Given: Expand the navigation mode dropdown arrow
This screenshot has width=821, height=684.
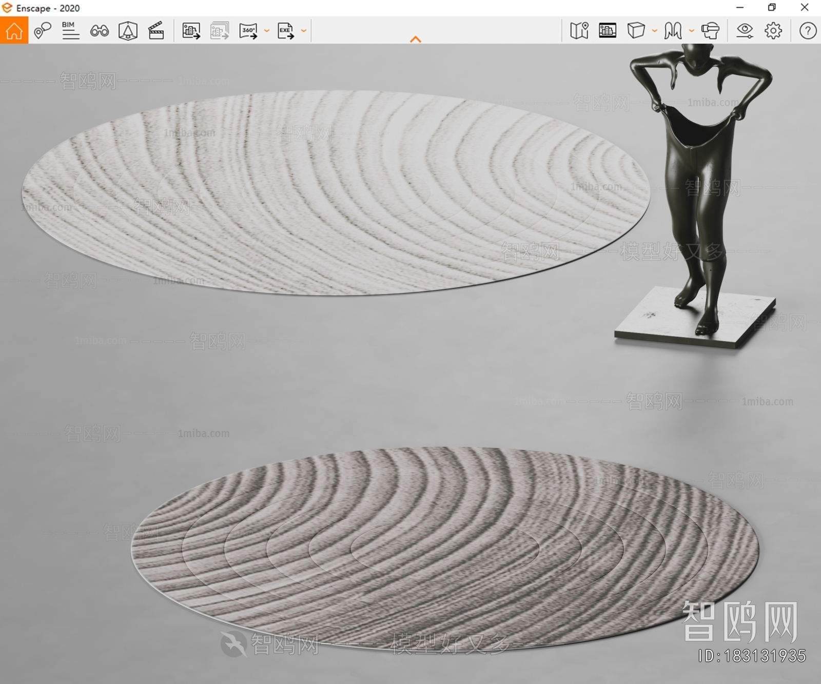Looking at the screenshot, I should pyautogui.click(x=692, y=31).
